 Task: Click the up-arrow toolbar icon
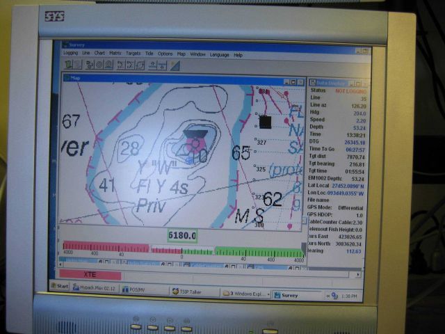(x=152, y=65)
